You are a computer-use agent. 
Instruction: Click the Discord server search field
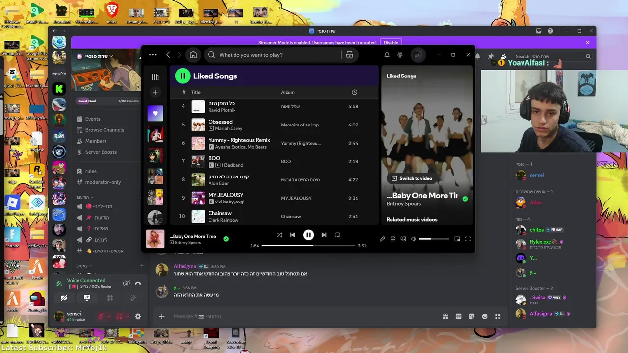(x=552, y=56)
